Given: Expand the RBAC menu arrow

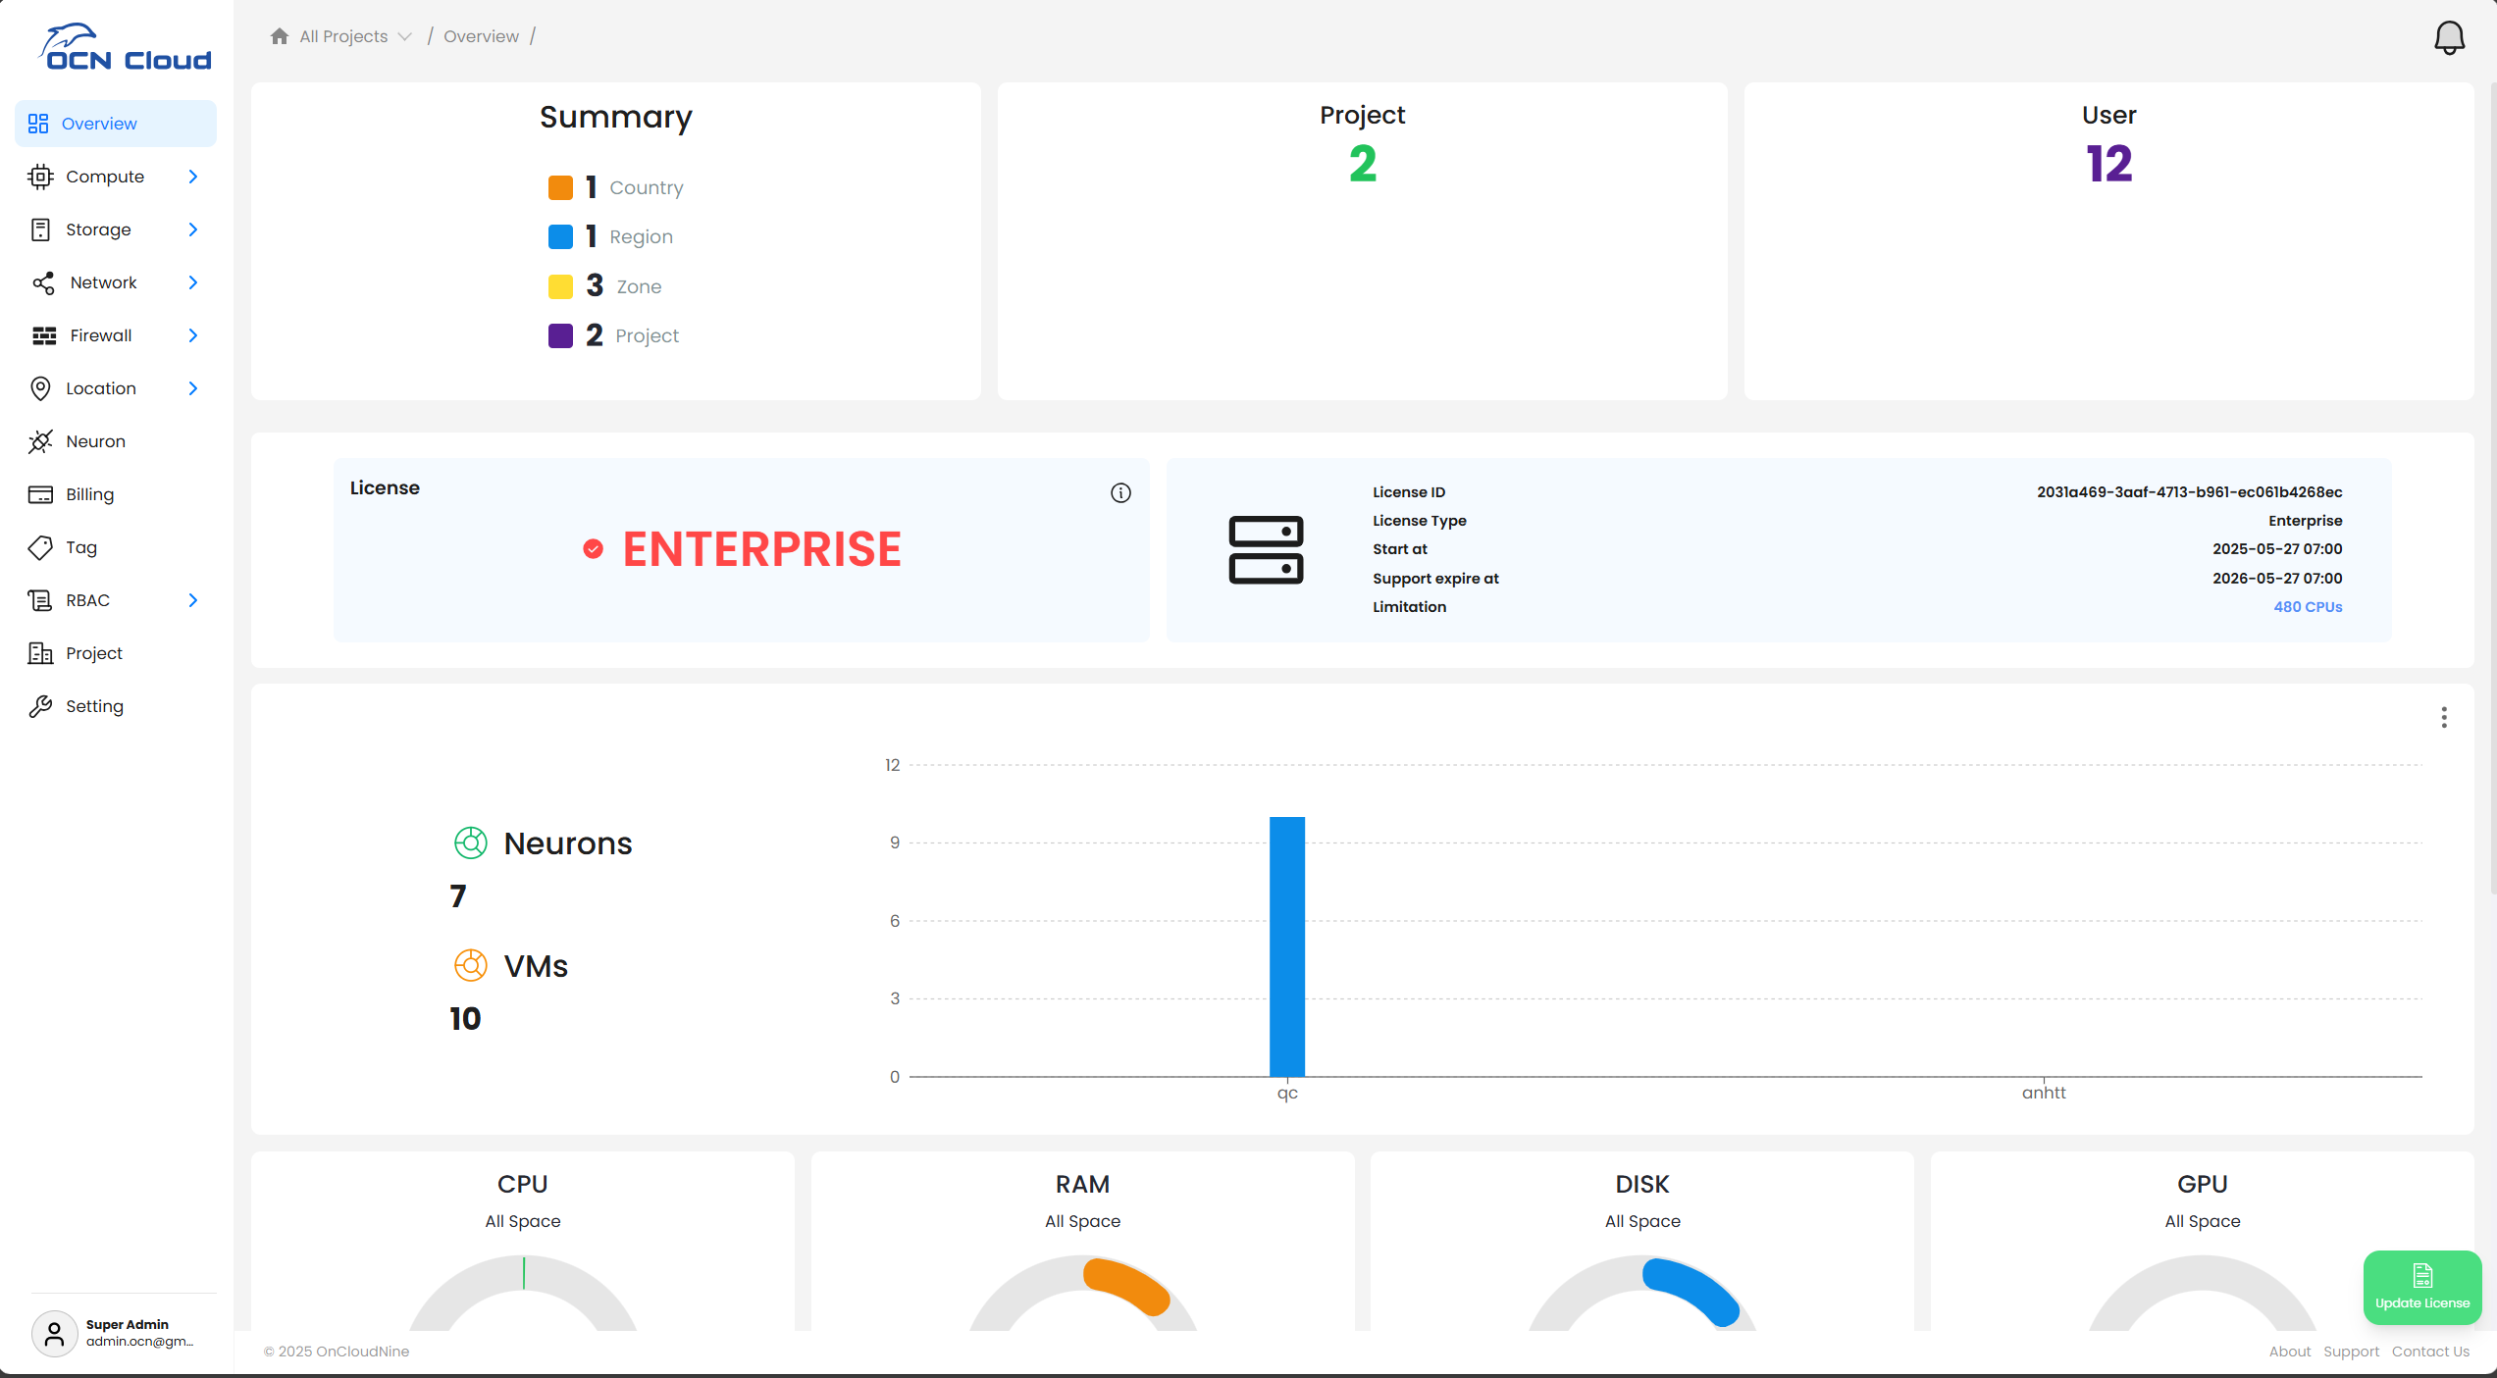Looking at the screenshot, I should [x=193, y=600].
